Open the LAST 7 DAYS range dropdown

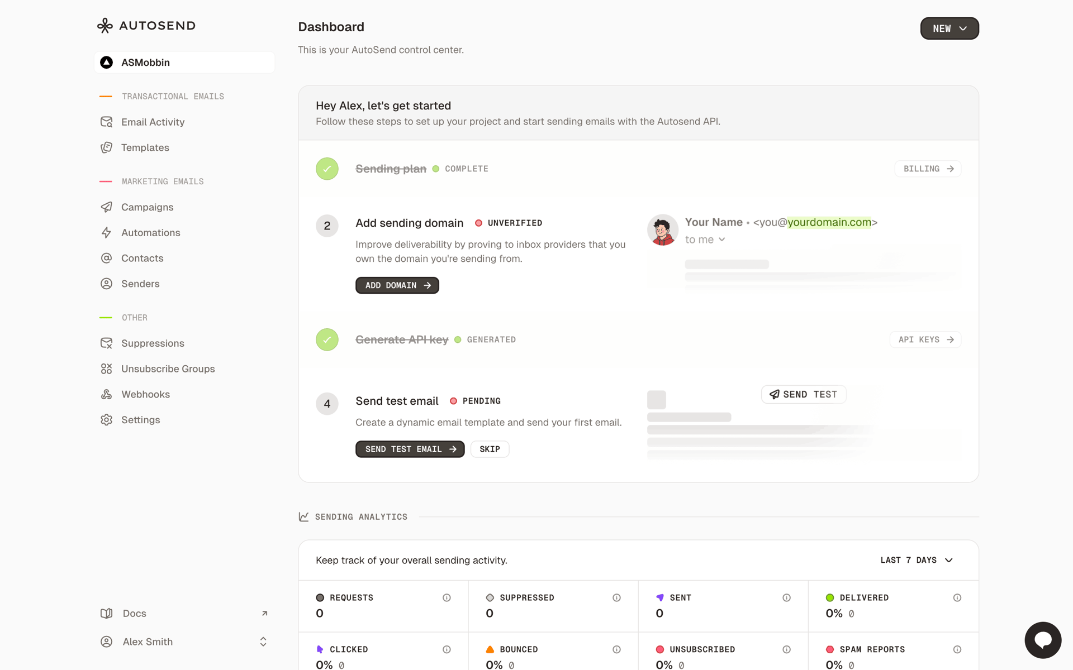(917, 560)
